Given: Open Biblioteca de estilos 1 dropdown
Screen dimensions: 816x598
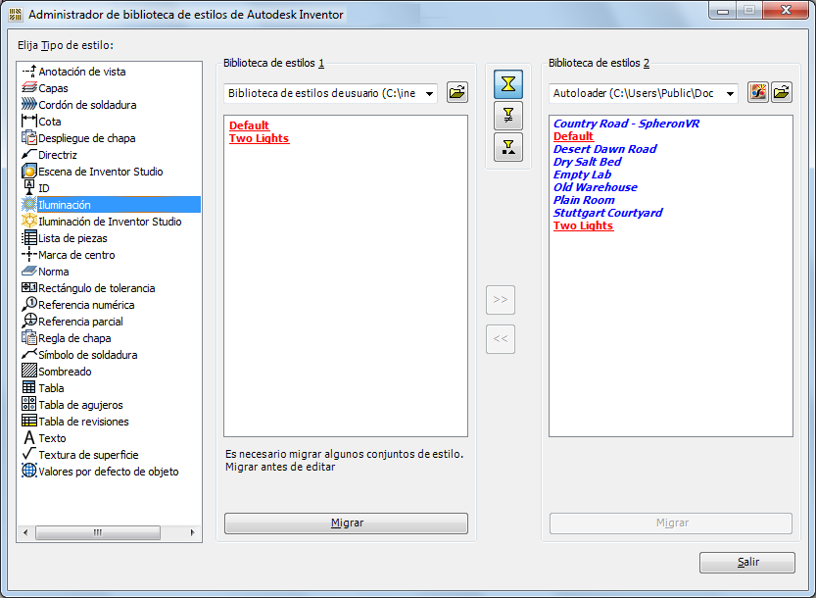Looking at the screenshot, I should [x=330, y=94].
